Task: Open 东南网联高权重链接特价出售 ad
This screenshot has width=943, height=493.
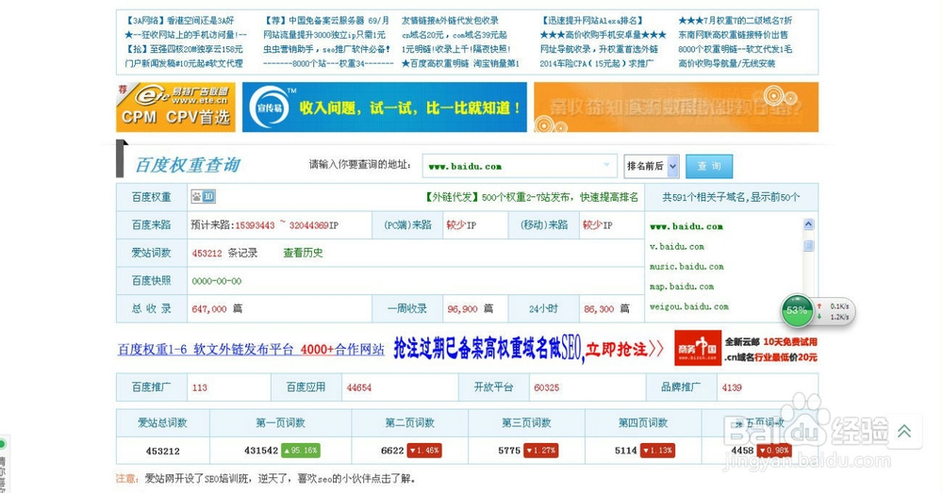Action: pyautogui.click(x=733, y=35)
